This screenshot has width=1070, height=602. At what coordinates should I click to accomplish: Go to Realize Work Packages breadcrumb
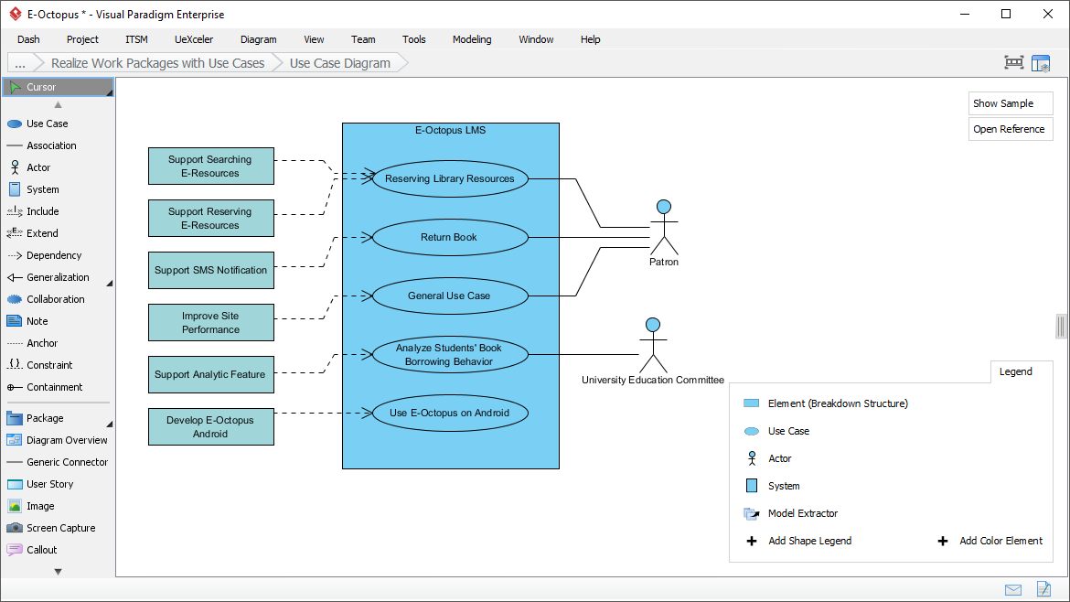[157, 63]
